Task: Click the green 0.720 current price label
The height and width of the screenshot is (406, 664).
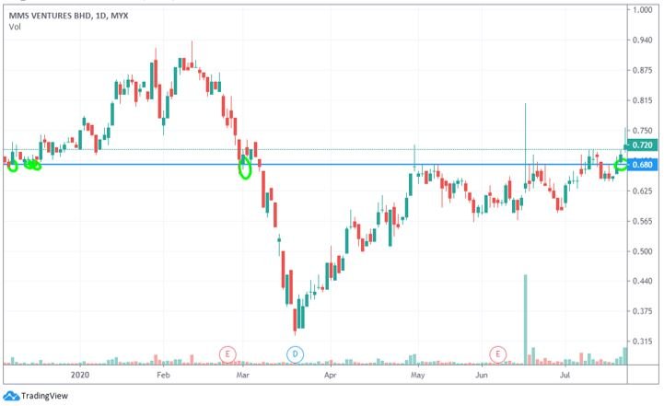Action: [x=643, y=145]
